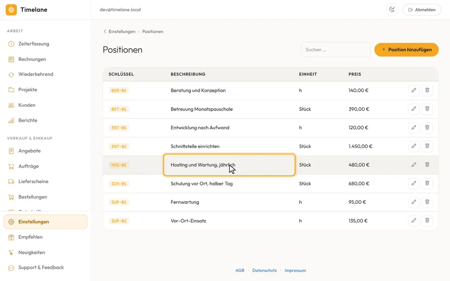This screenshot has height=281, width=450.
Task: Open the Impressum footer link
Action: (x=295, y=270)
